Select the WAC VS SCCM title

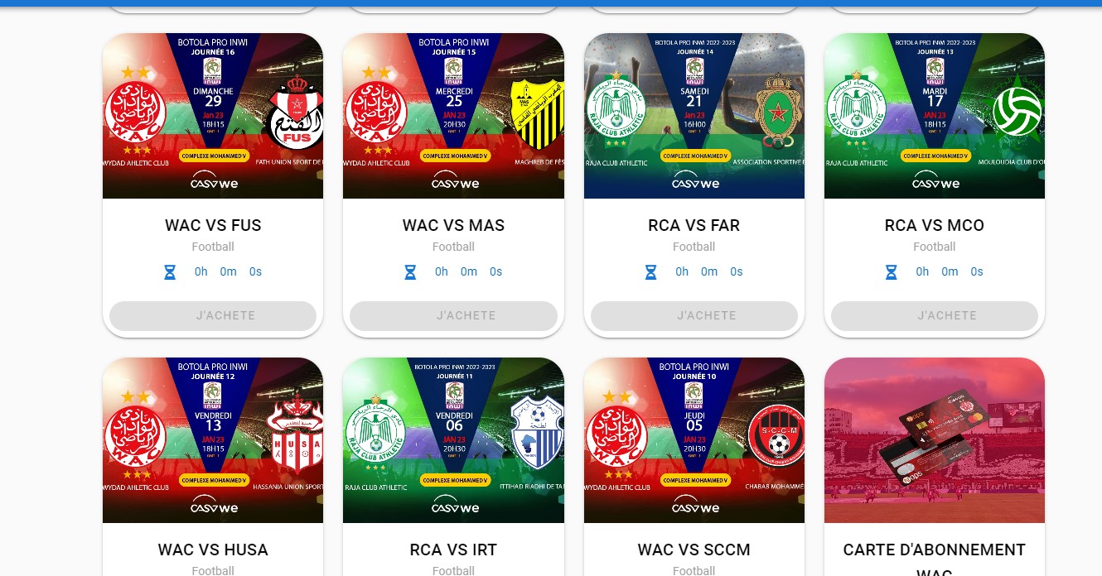point(694,550)
